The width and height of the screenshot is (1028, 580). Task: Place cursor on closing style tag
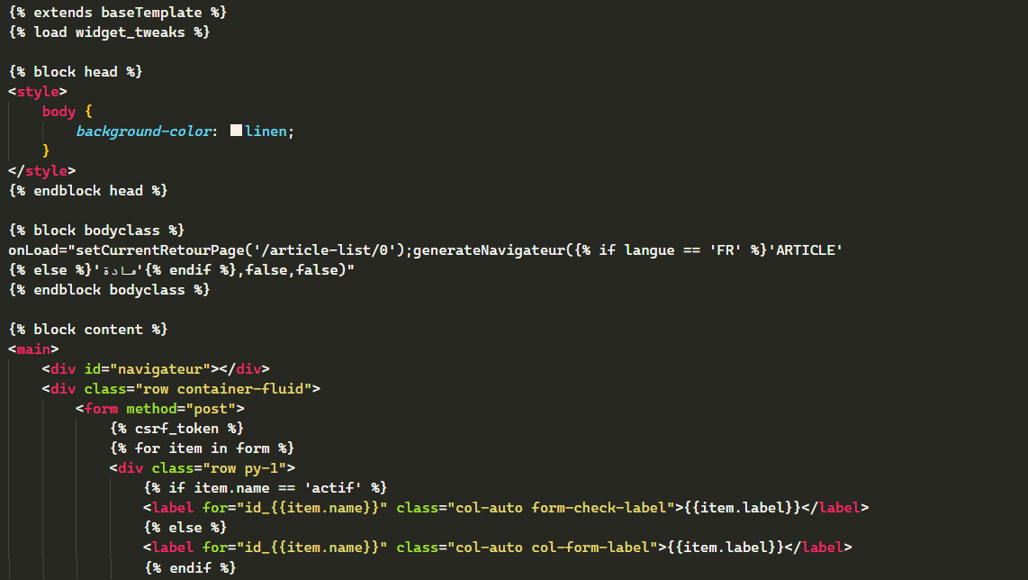pos(42,170)
